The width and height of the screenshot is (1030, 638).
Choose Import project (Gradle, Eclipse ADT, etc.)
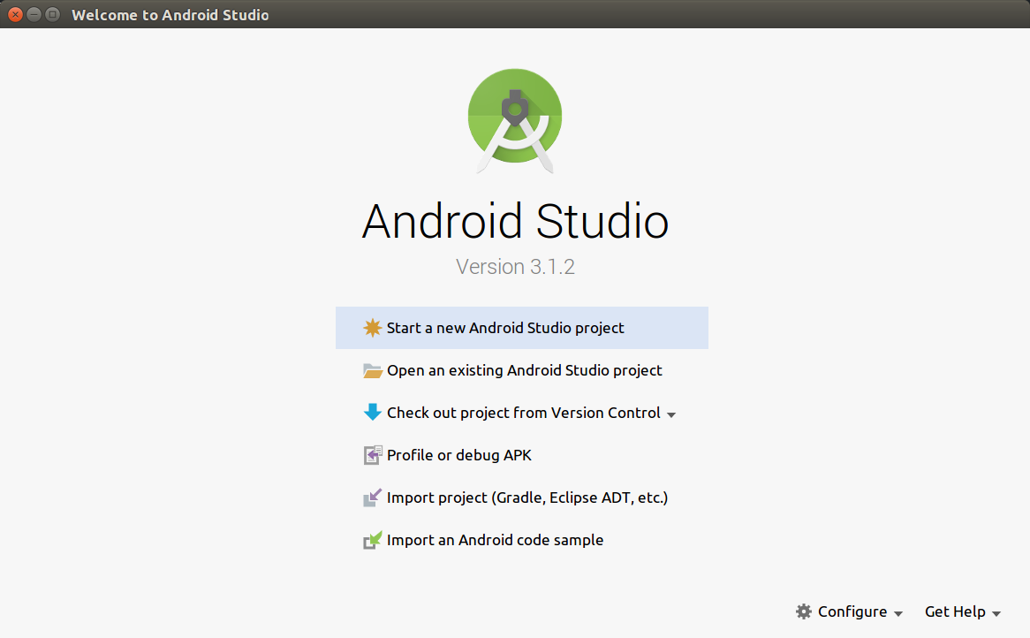[521, 497]
